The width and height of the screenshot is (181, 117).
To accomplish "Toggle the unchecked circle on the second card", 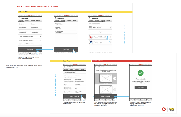I will tap(114, 89).
